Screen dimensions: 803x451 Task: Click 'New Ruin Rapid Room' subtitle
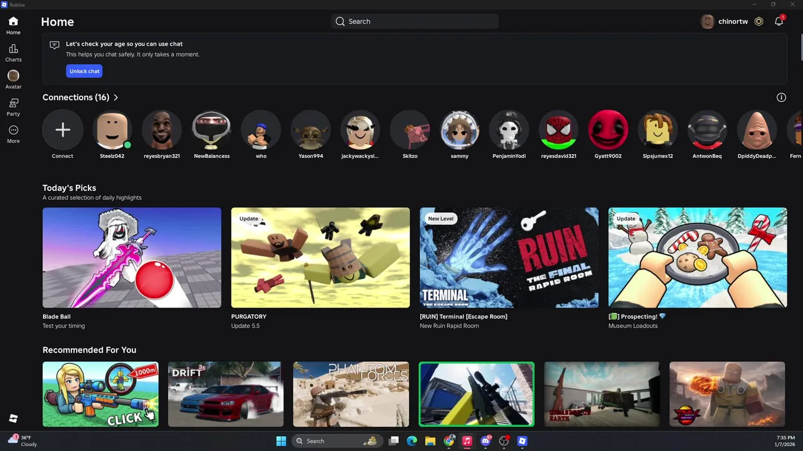tap(449, 326)
